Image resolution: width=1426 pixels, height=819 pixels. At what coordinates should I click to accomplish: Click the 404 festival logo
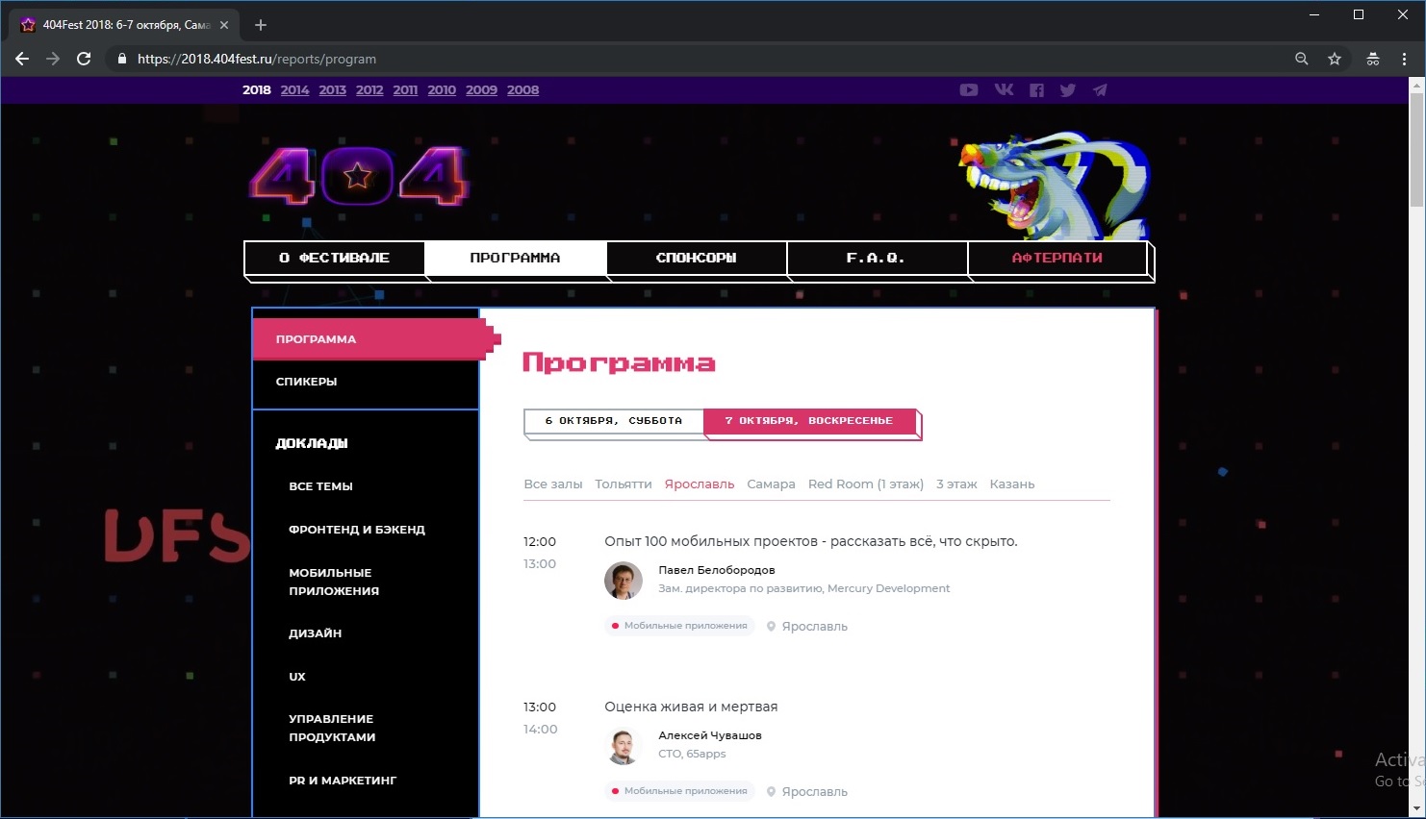tap(358, 177)
